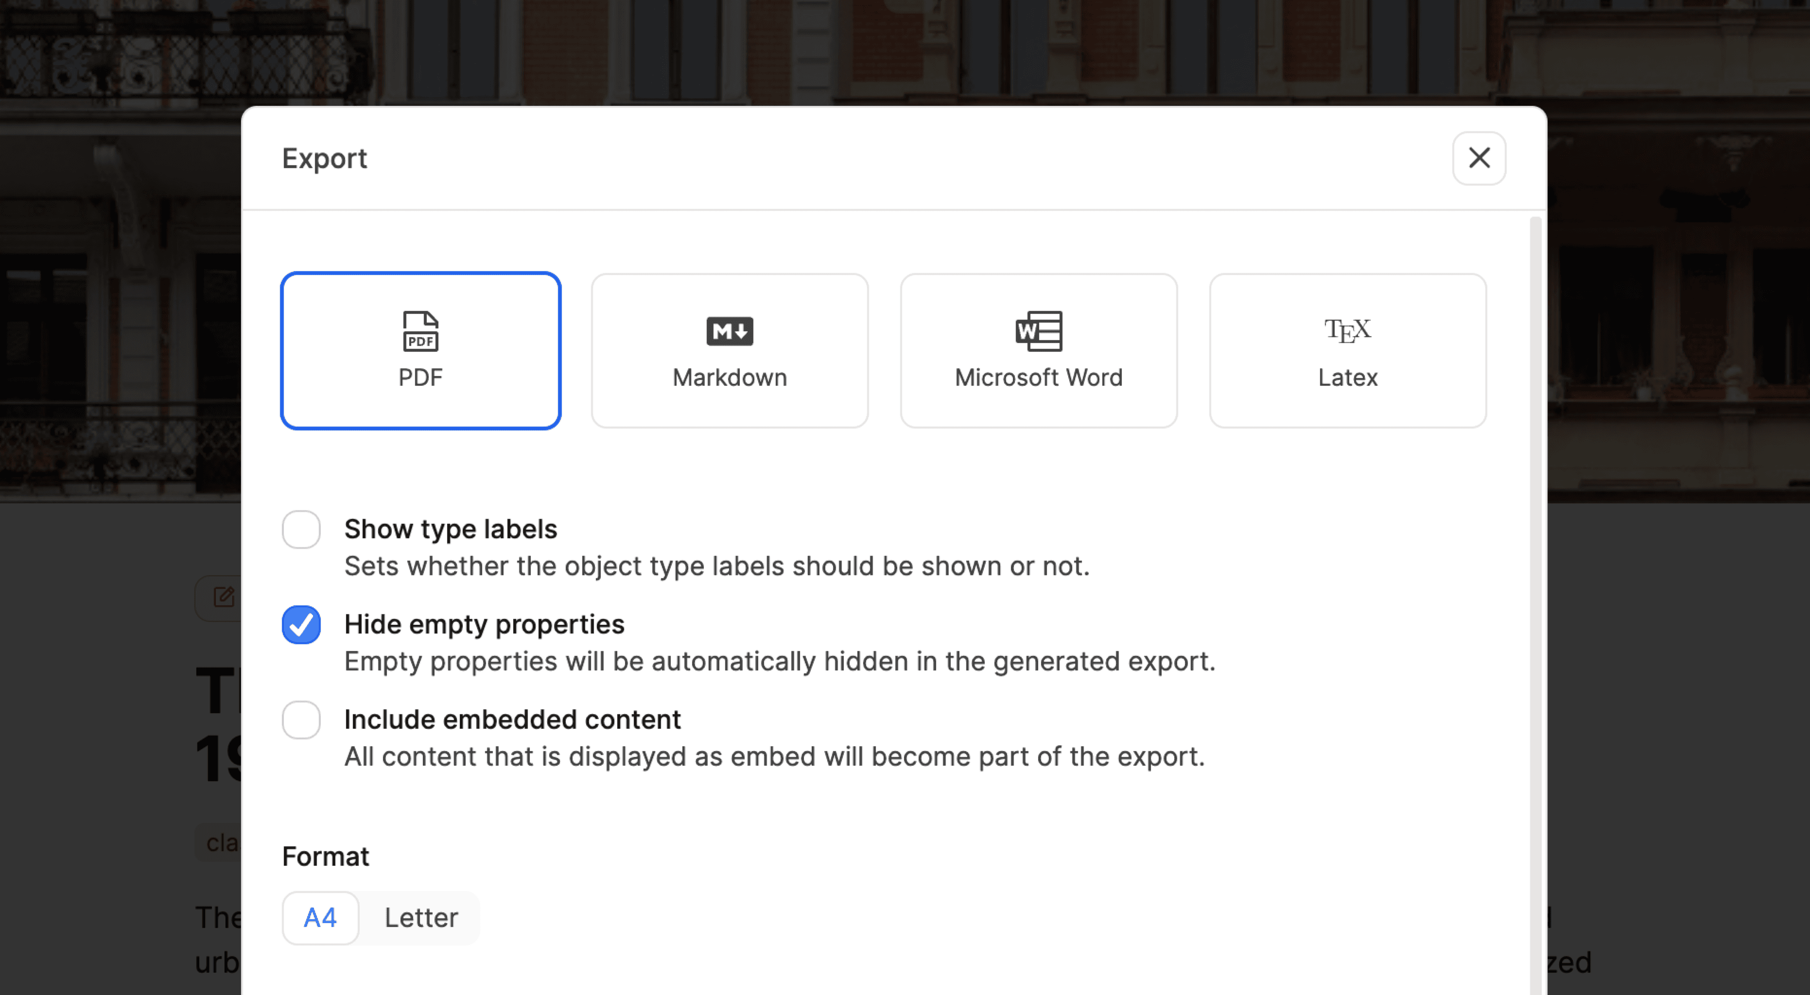Screen dimensions: 1810x995
Task: Select the A4 page format
Action: point(320,917)
